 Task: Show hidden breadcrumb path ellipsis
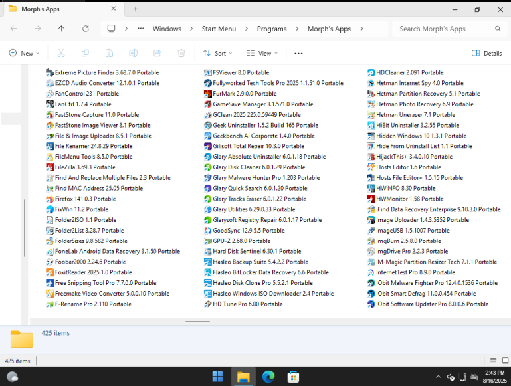point(141,29)
